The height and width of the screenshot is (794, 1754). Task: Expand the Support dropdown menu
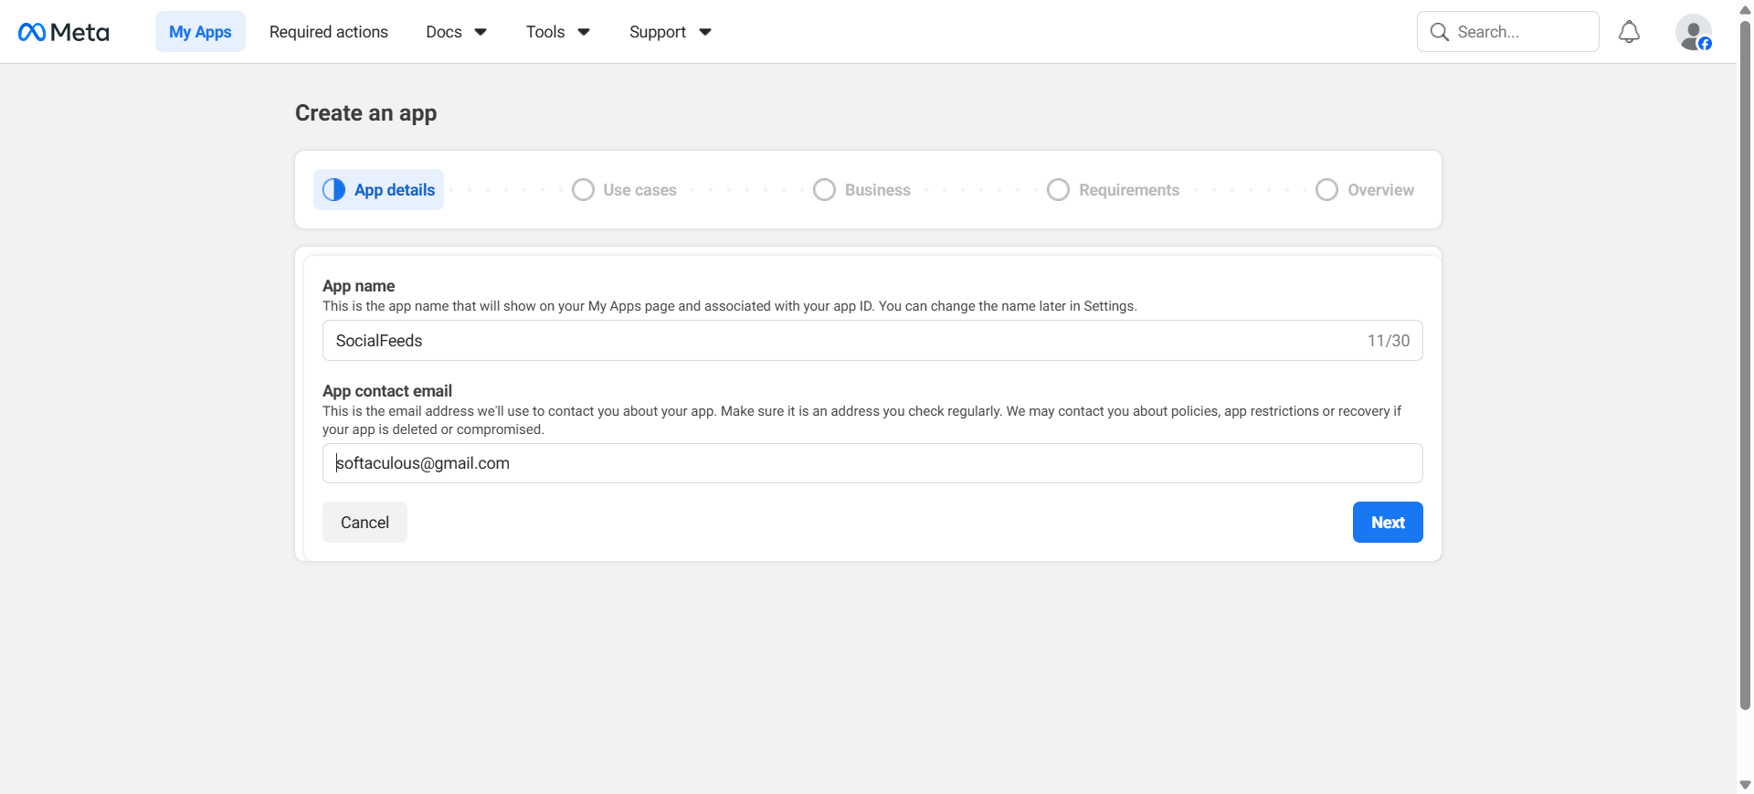pyautogui.click(x=670, y=32)
